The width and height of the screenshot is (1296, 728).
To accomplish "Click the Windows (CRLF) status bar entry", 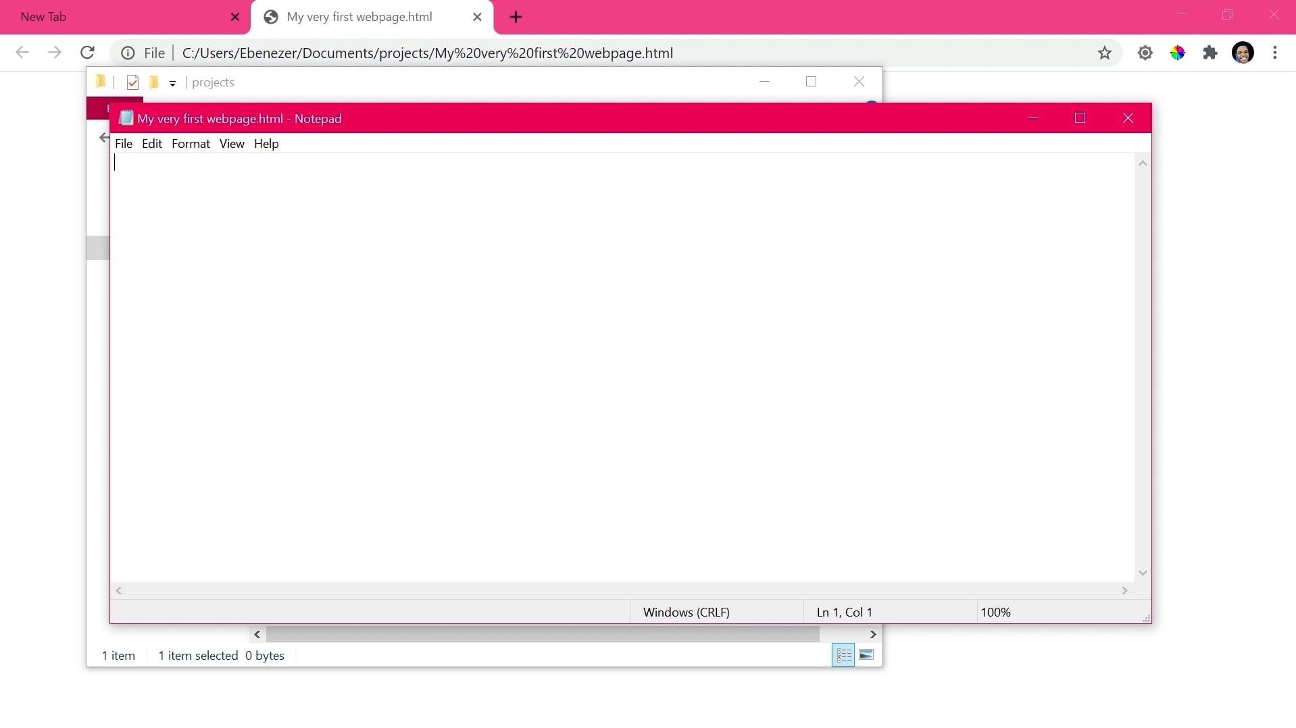I will coord(687,612).
